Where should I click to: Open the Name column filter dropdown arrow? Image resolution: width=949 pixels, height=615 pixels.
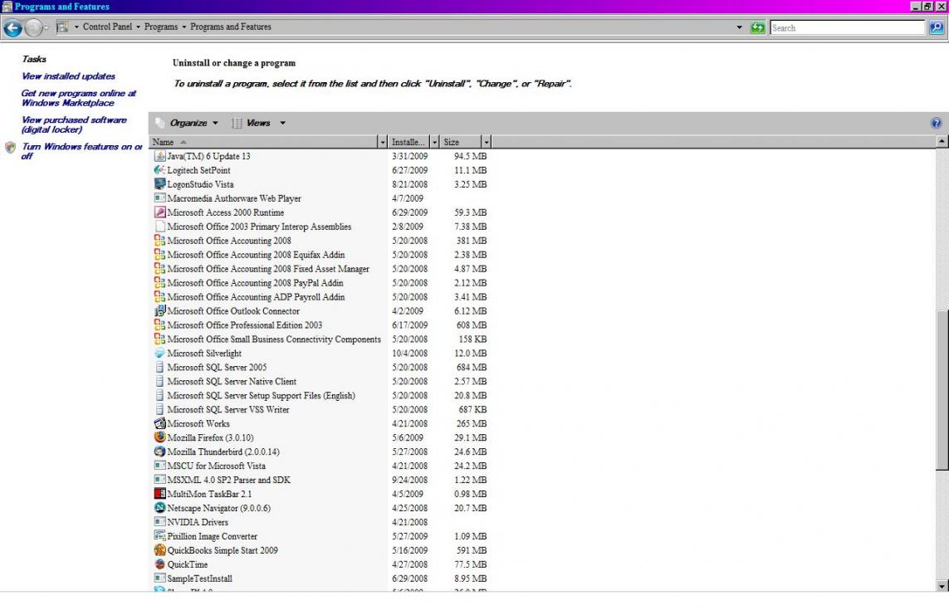(x=383, y=142)
